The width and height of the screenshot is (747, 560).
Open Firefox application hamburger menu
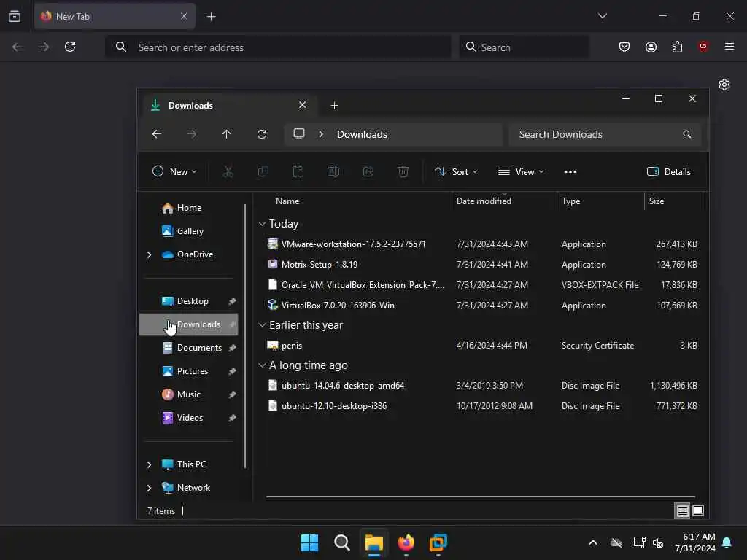(729, 47)
